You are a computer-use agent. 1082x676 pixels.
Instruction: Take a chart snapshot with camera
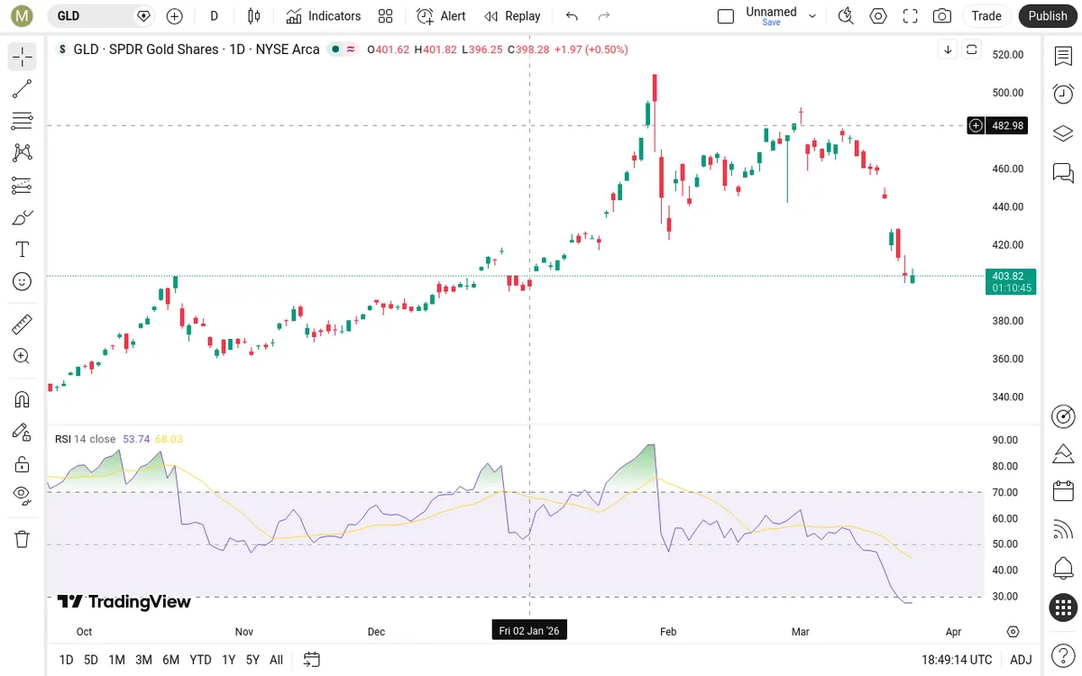942,16
